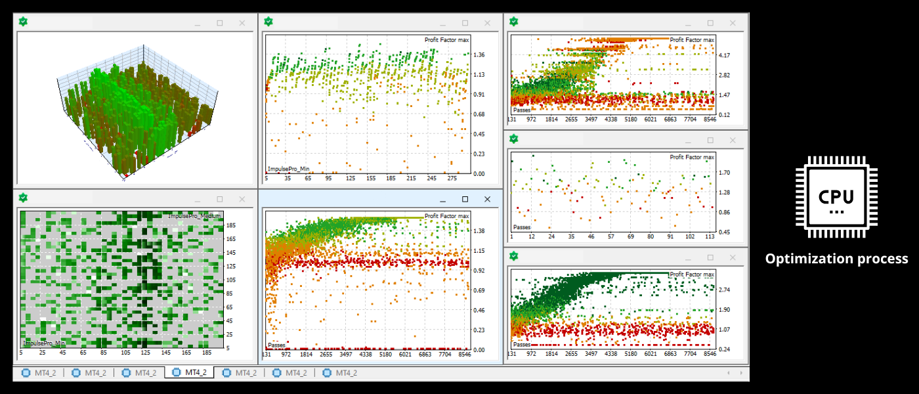Click the chip icon on the last MT4_2 tab
Viewport: 919px width, 394px height.
(327, 373)
